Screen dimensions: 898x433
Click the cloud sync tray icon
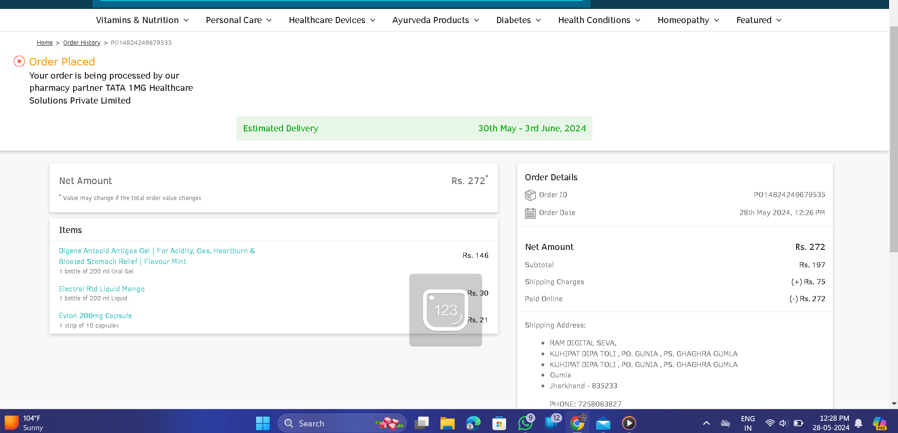(725, 423)
